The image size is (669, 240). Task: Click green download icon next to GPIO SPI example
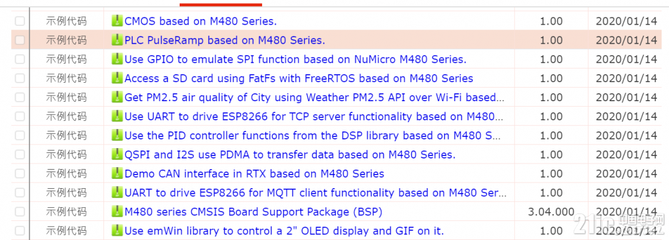pyautogui.click(x=117, y=59)
